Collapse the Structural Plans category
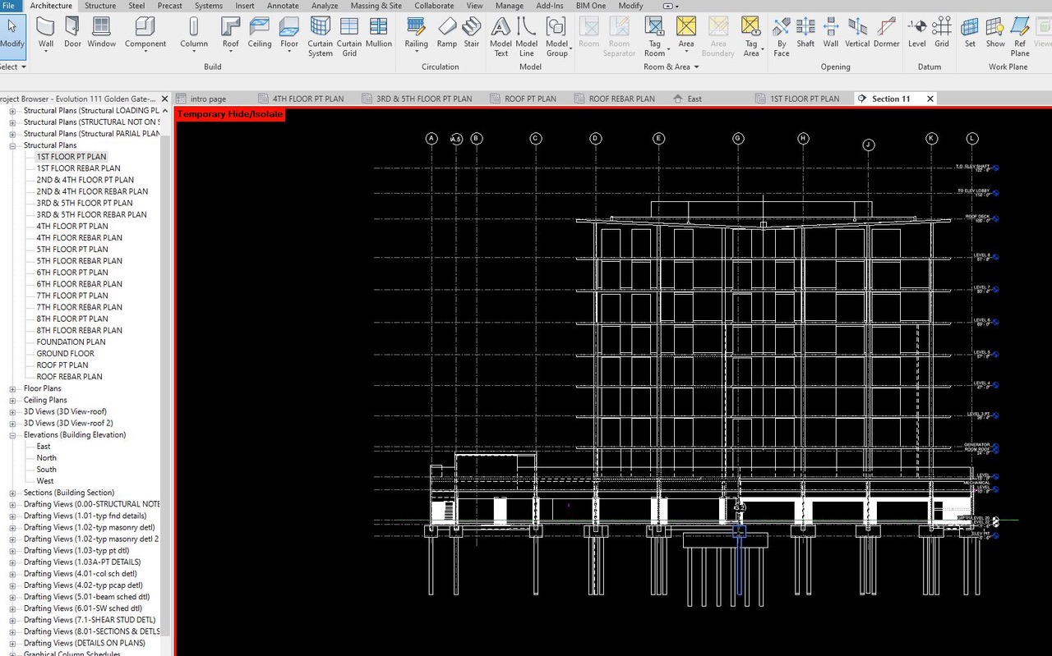The height and width of the screenshot is (656, 1052). (x=11, y=145)
